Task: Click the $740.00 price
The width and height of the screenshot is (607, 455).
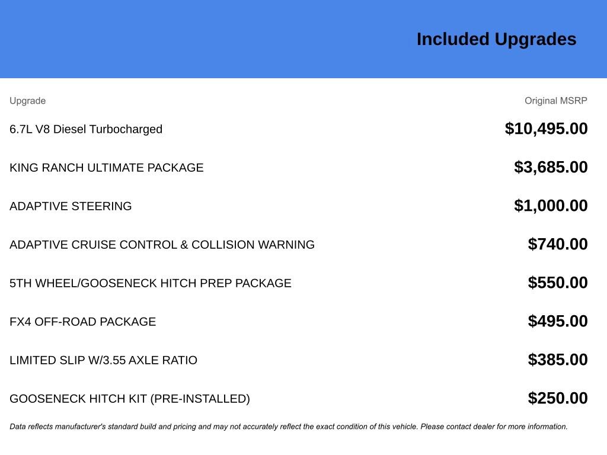Action: click(x=558, y=244)
